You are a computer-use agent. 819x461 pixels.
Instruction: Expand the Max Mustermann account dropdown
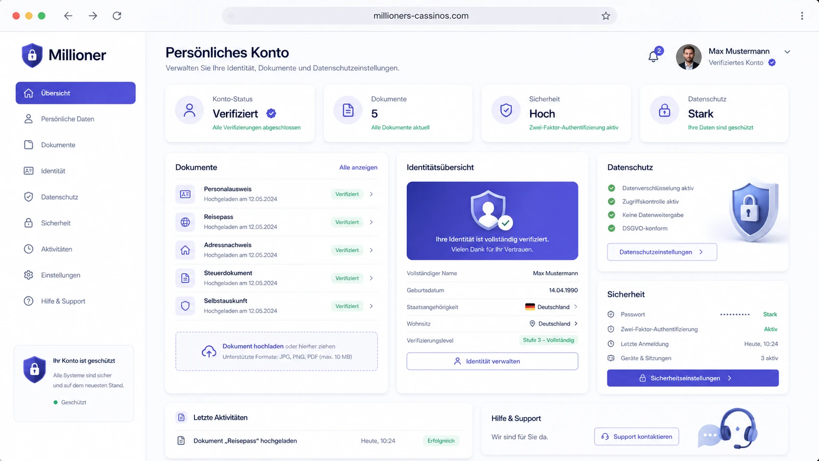(787, 51)
